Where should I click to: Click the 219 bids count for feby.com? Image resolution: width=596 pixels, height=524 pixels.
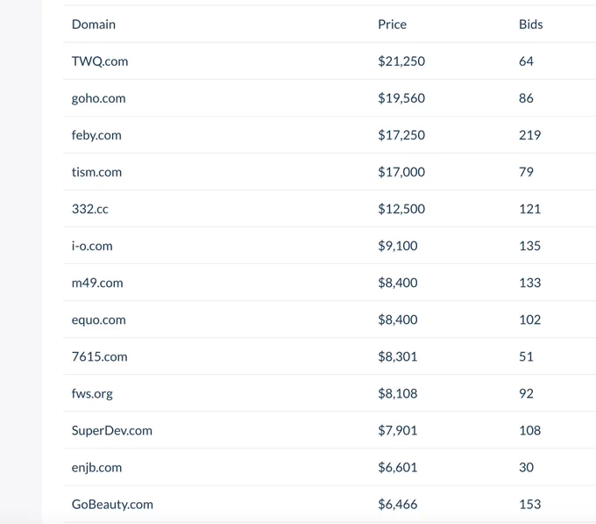pyautogui.click(x=530, y=135)
